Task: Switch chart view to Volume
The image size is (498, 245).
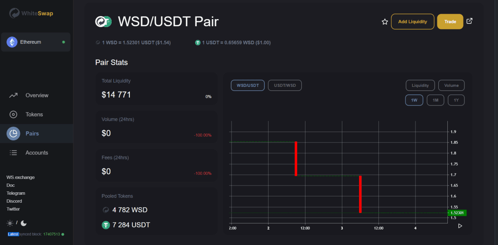Action: (452, 85)
